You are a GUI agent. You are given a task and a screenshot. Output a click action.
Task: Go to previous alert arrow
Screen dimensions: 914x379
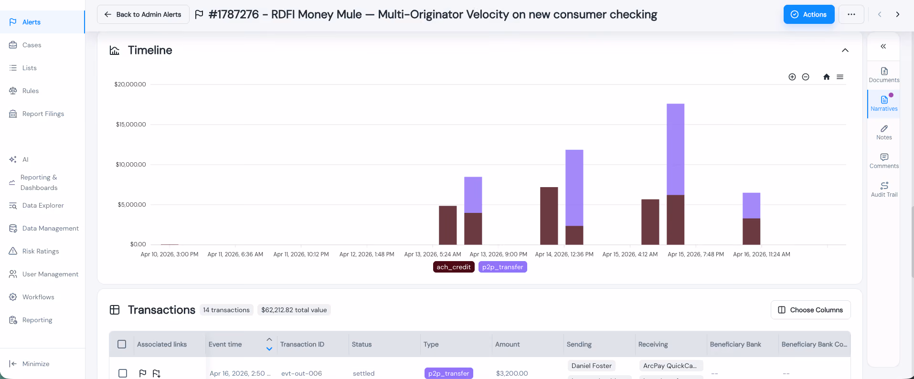pos(880,14)
